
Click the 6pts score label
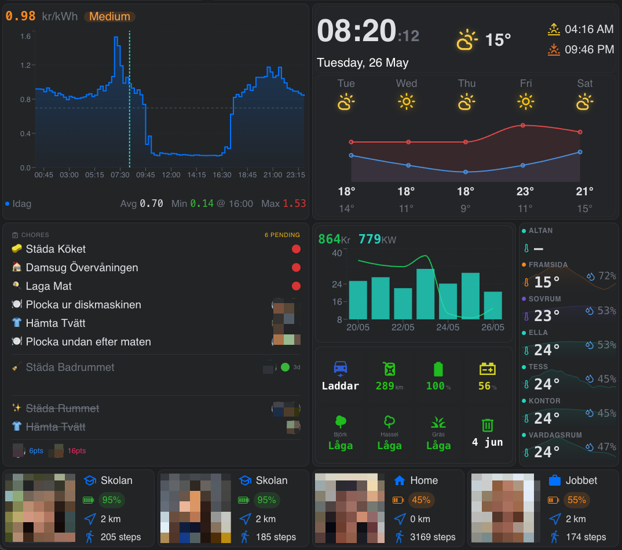point(36,451)
